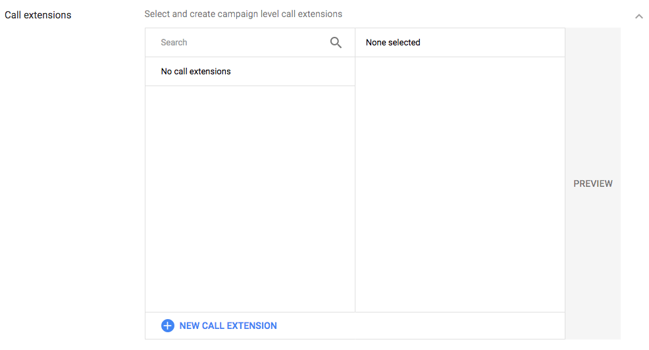This screenshot has width=649, height=350.
Task: Click the 'Select and create campaign level' description
Action: [243, 14]
